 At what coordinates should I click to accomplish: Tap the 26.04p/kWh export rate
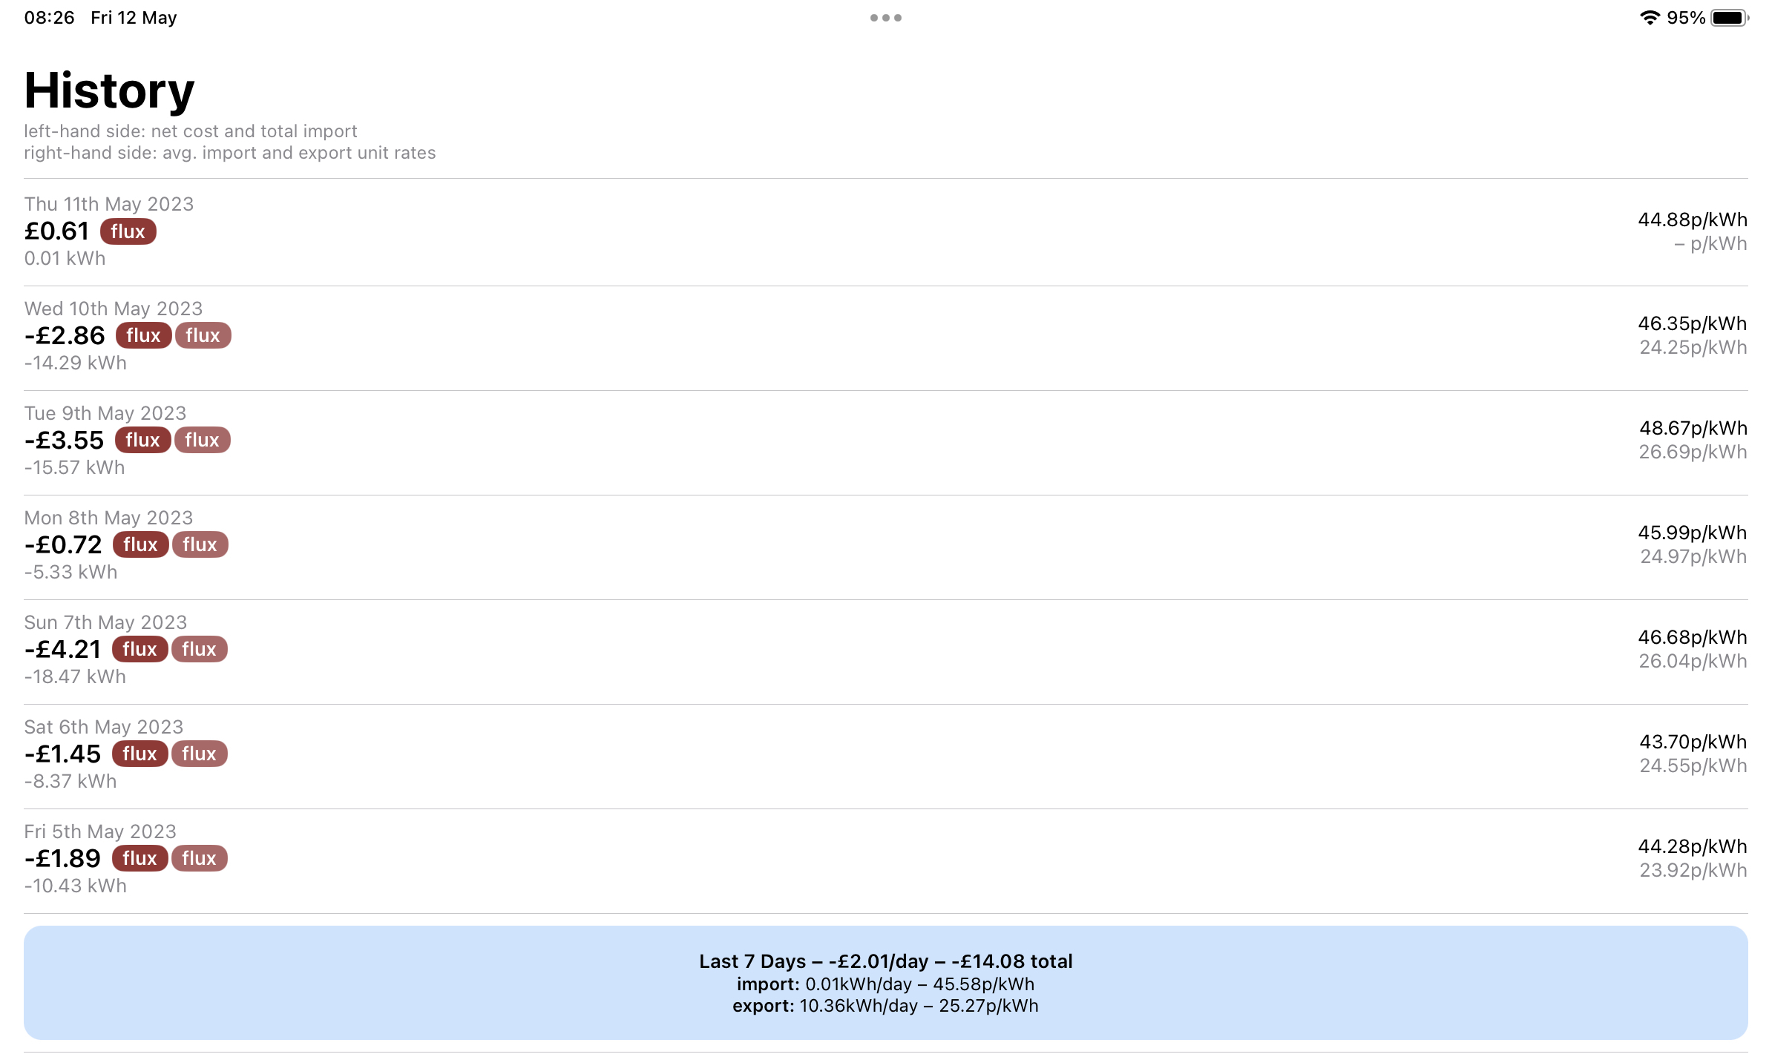click(1693, 661)
